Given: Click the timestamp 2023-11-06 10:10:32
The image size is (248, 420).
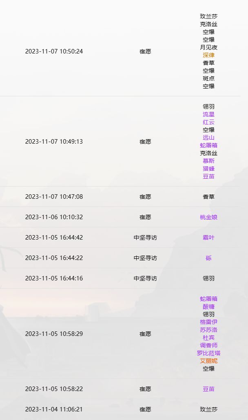Looking at the screenshot, I should tap(54, 217).
